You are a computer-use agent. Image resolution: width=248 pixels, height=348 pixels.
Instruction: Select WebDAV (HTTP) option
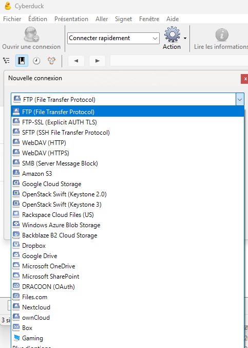[128, 143]
